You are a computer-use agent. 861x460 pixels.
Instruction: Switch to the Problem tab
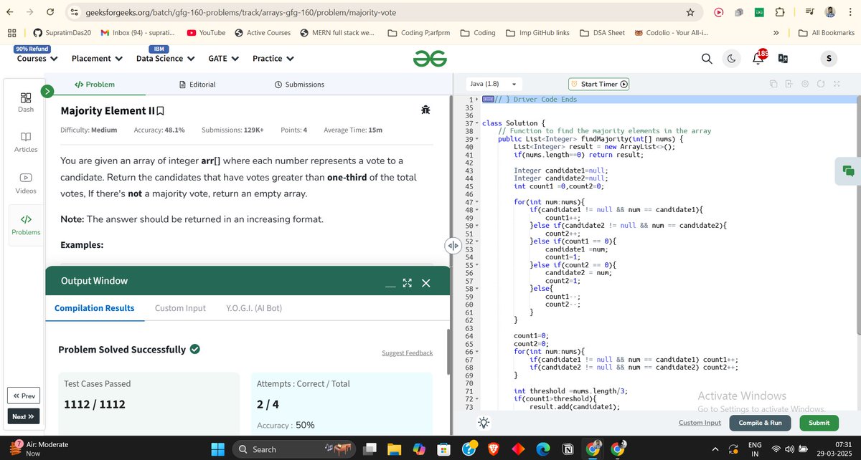[95, 85]
